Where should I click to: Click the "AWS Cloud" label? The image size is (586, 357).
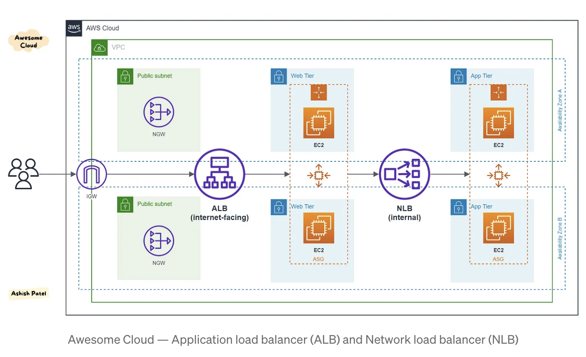[102, 28]
